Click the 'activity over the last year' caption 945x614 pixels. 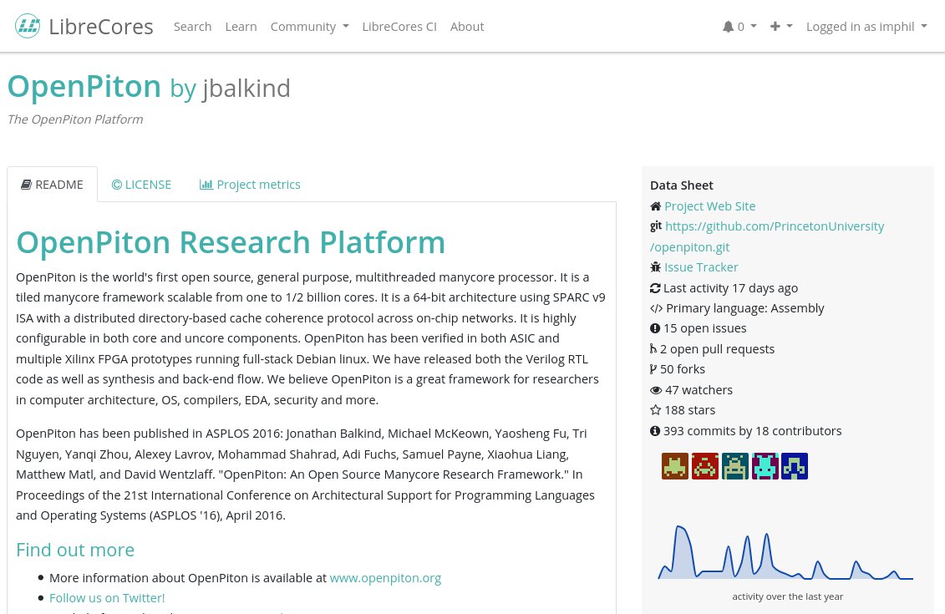click(788, 596)
